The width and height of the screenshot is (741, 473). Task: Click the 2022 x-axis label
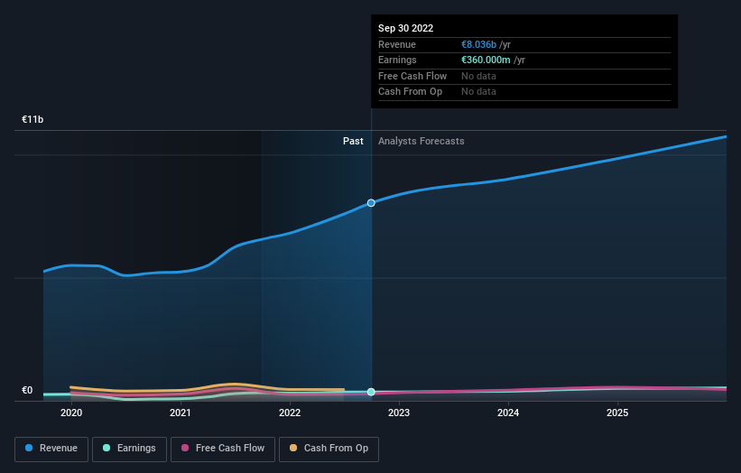290,413
